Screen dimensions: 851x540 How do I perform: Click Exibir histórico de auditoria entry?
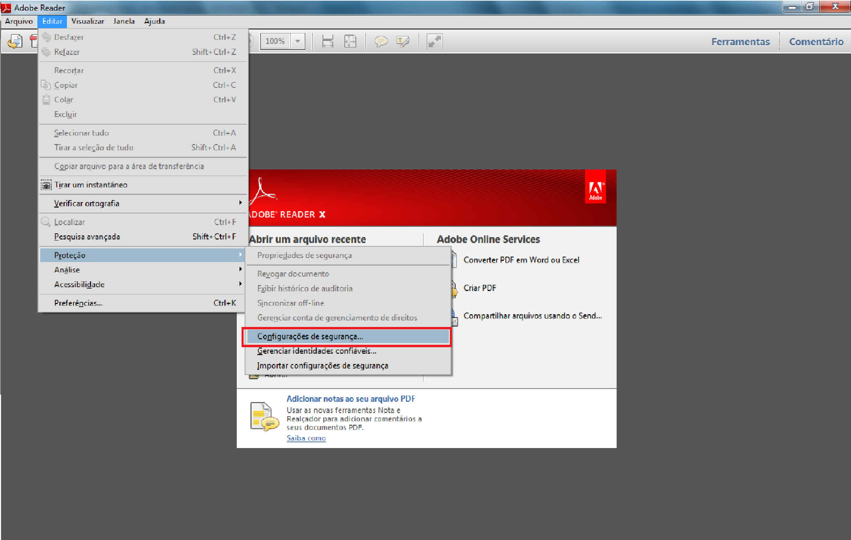point(348,289)
